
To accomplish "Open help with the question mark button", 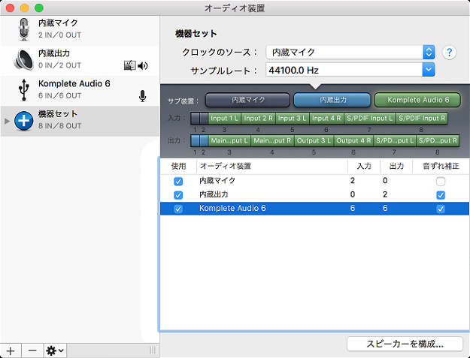I will point(449,53).
